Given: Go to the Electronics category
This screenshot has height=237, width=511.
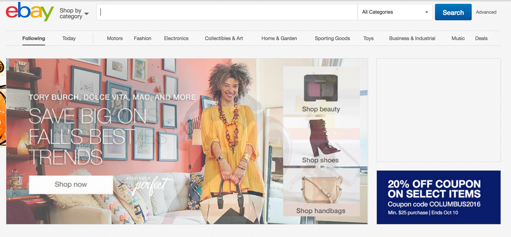Looking at the screenshot, I should [176, 38].
